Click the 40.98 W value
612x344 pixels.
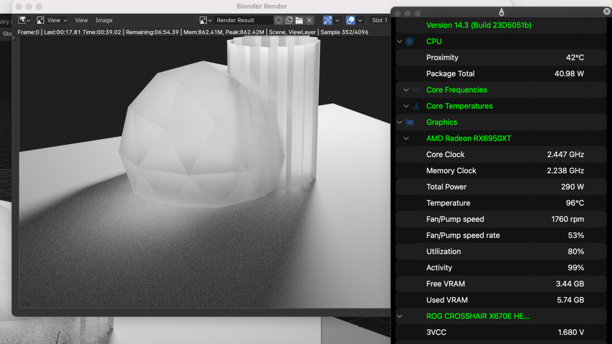pos(569,74)
